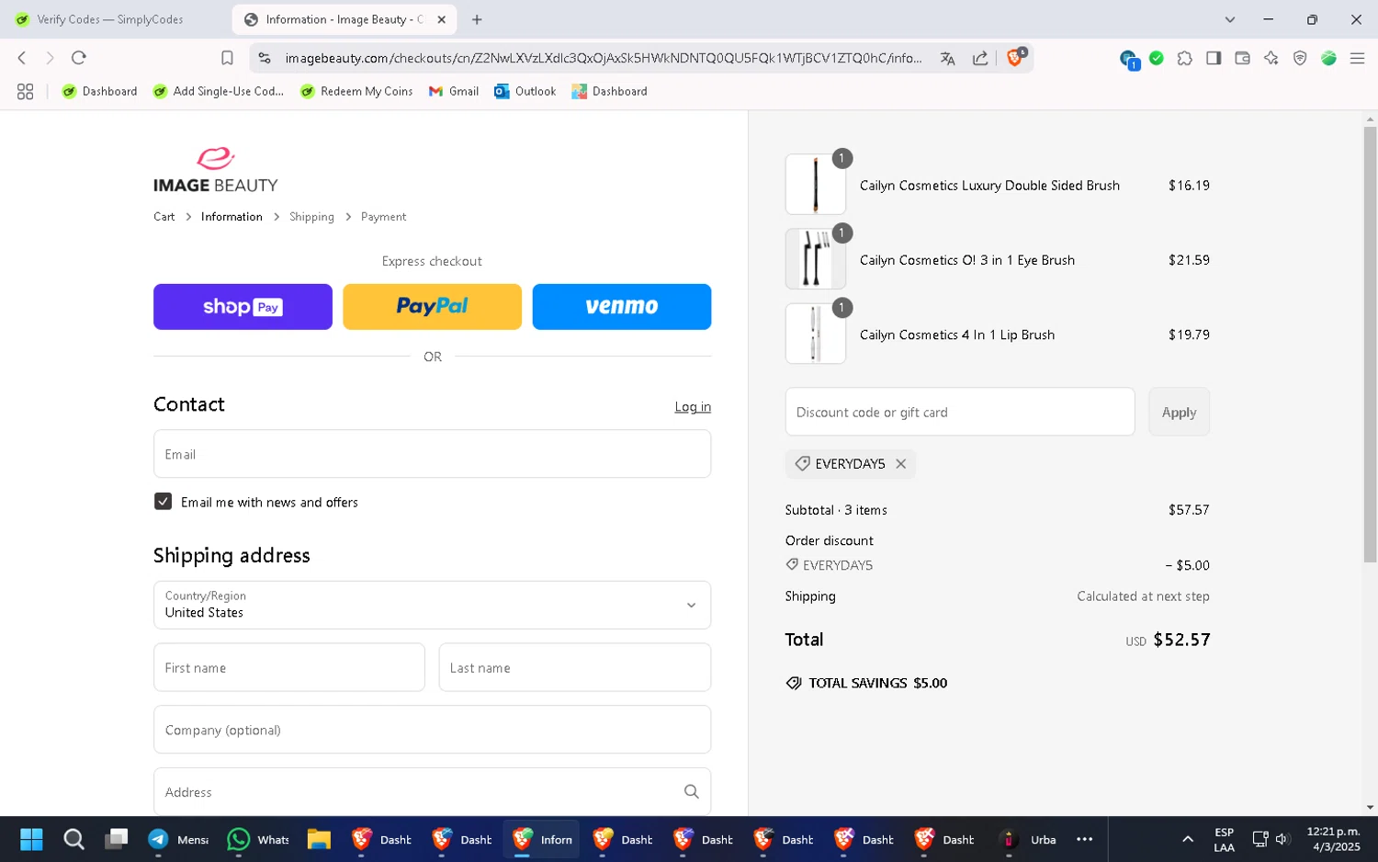
Task: Go to Cart breadcrumb
Action: (x=164, y=217)
